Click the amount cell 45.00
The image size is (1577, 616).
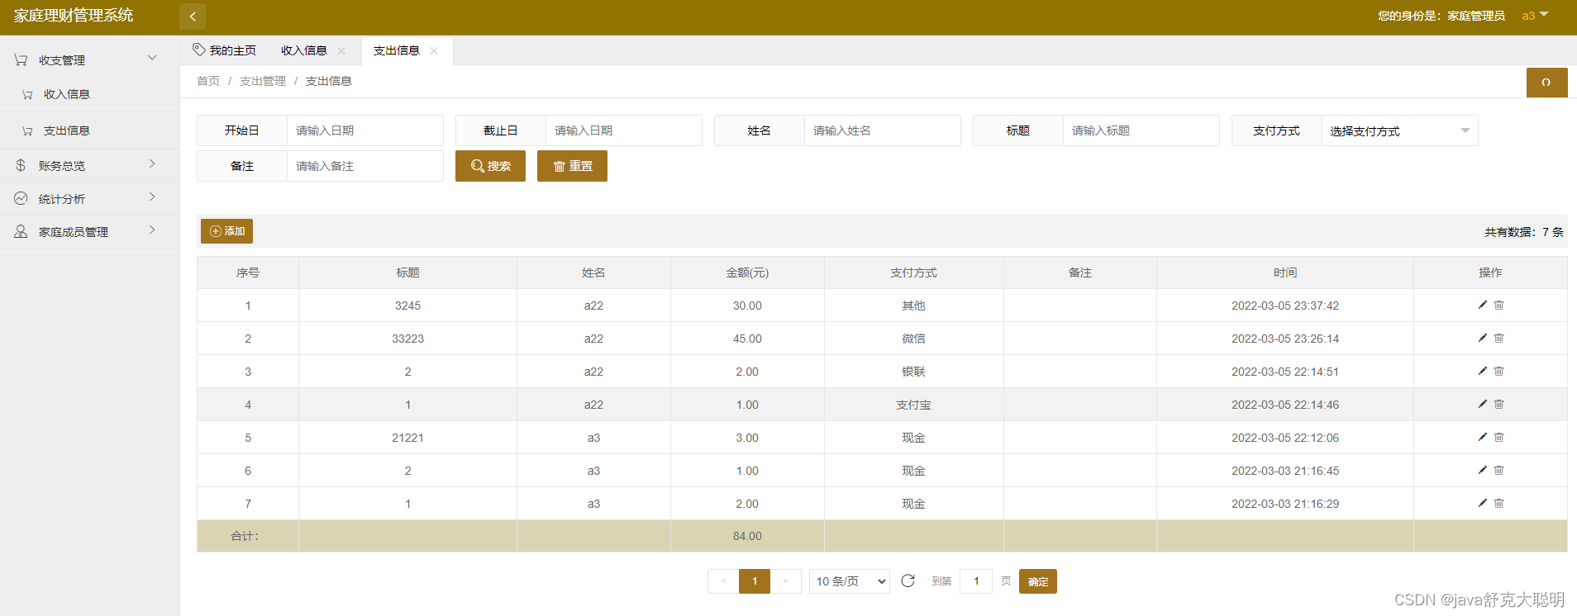coord(747,339)
